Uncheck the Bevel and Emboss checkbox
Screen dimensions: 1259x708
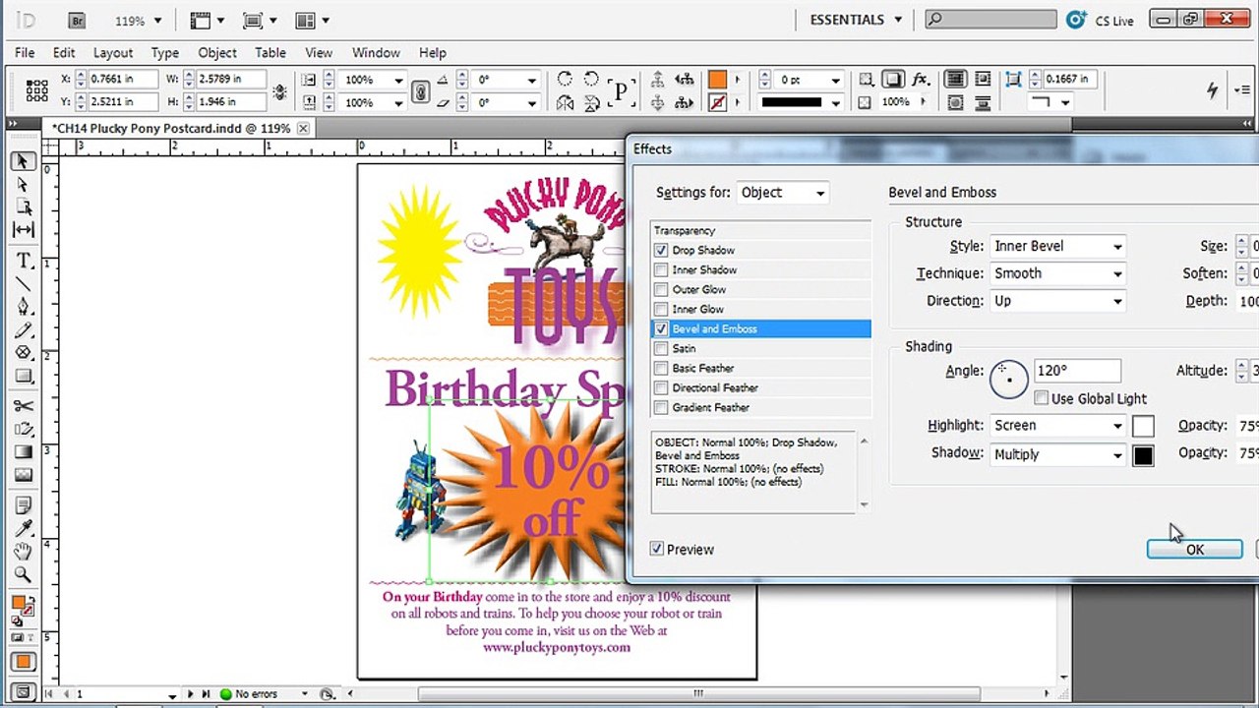(x=661, y=328)
